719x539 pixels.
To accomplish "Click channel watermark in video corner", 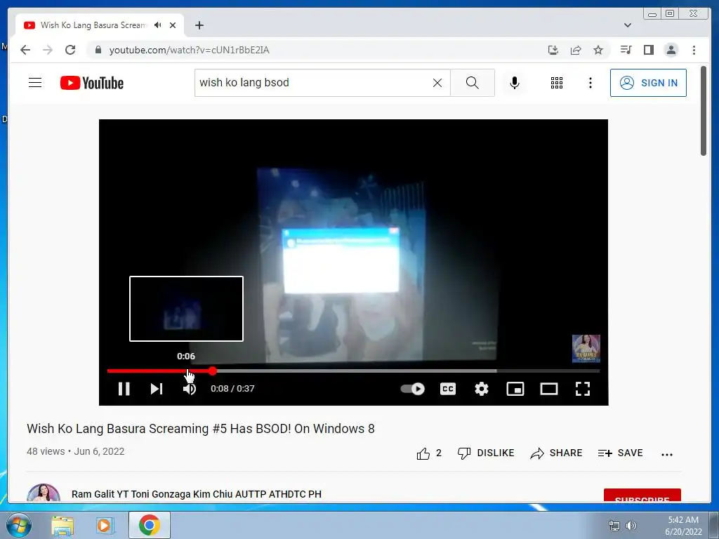I will pyautogui.click(x=586, y=348).
